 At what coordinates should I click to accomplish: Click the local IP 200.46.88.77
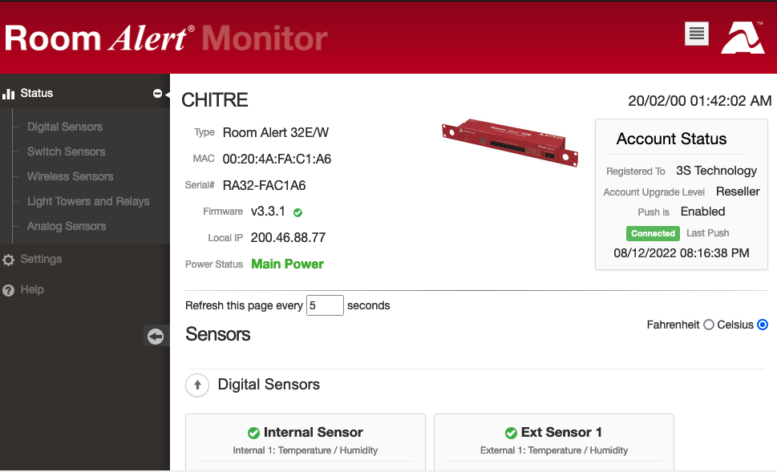tap(288, 238)
